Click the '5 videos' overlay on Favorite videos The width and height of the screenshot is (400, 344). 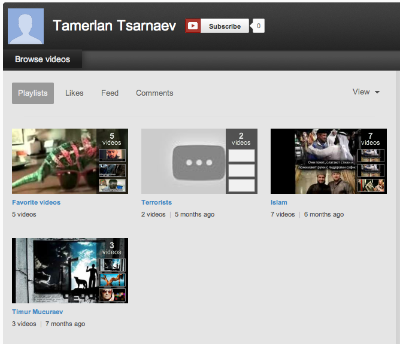112,139
